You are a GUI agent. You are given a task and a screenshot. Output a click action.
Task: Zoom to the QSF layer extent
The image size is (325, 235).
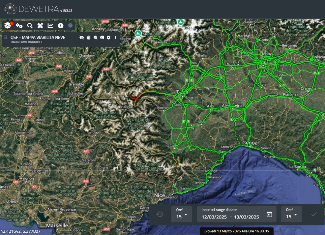95,38
